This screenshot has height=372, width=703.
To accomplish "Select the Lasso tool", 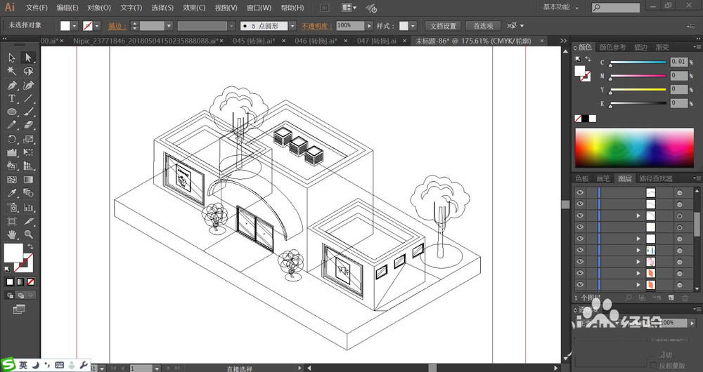I will click(x=28, y=71).
